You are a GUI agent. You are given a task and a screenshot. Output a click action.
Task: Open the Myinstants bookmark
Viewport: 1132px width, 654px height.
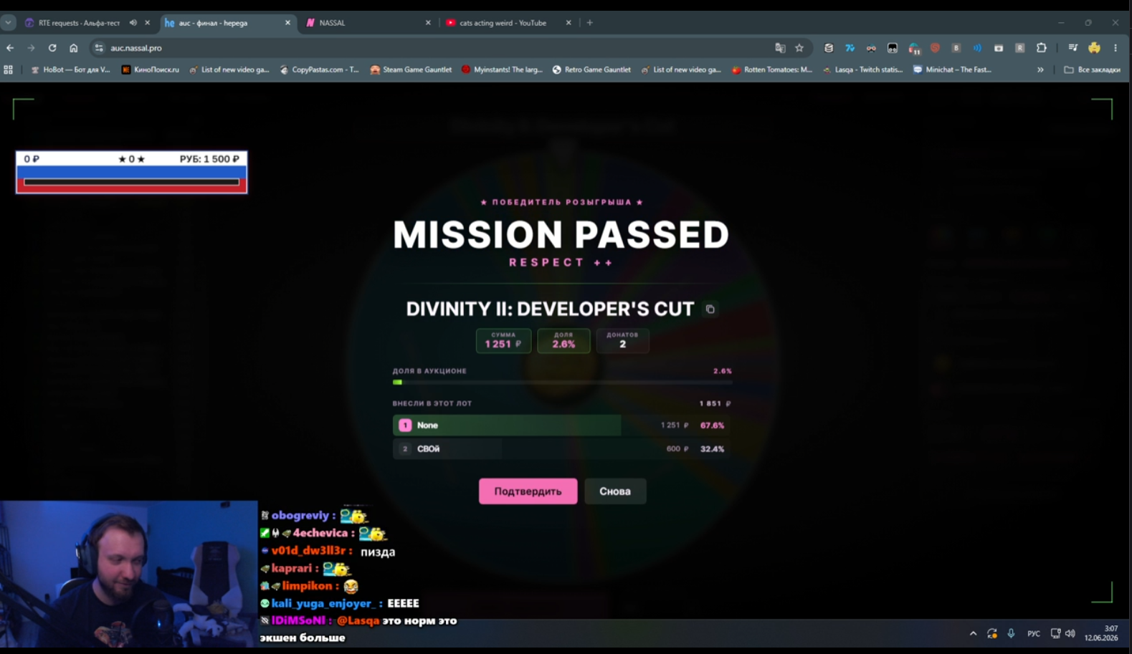point(502,69)
